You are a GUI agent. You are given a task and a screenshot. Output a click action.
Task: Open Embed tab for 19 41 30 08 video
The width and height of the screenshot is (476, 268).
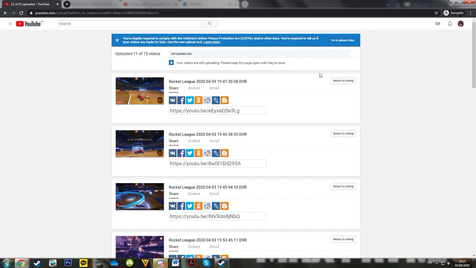click(x=194, y=88)
